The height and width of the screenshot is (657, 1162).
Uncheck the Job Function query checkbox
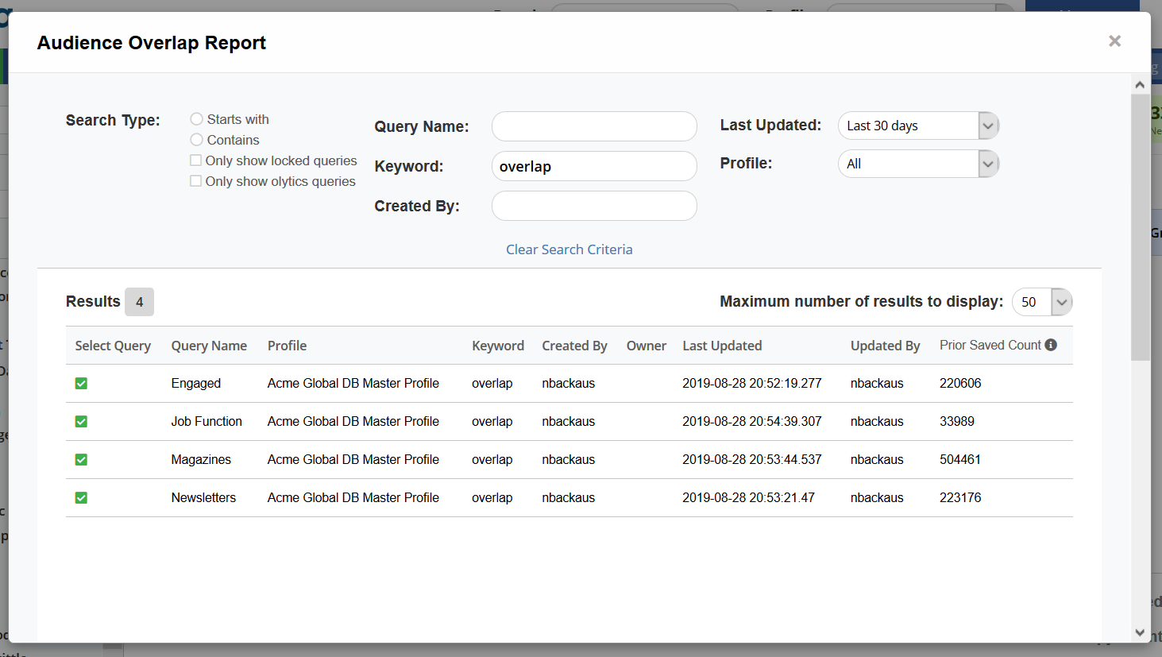[x=81, y=422]
